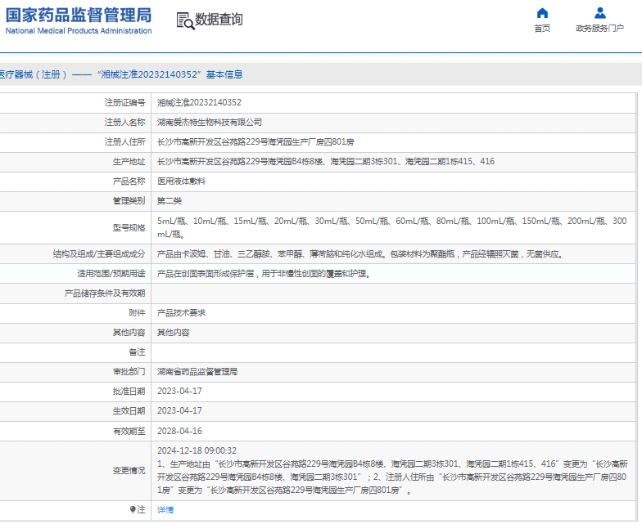Viewport: 642px width, 524px height.
Task: Select the registration number value 湘械注准20232140352
Action: tap(200, 103)
